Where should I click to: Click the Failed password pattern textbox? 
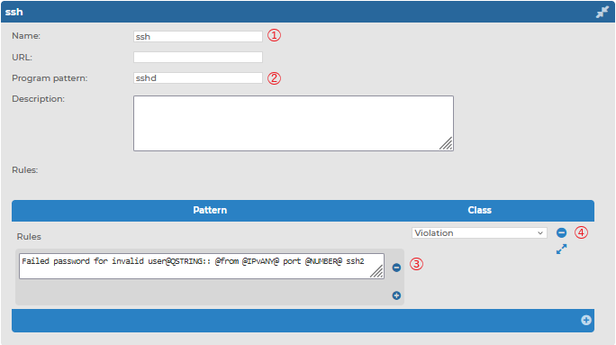pyautogui.click(x=202, y=267)
